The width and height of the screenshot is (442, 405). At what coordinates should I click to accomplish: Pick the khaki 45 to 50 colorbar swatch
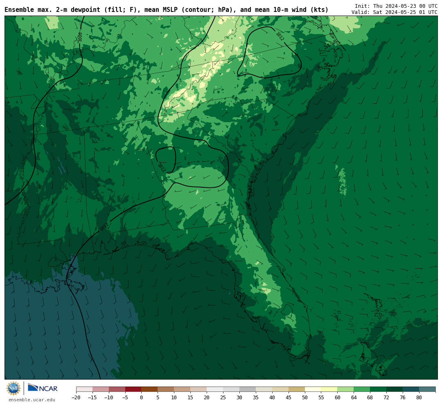297,389
